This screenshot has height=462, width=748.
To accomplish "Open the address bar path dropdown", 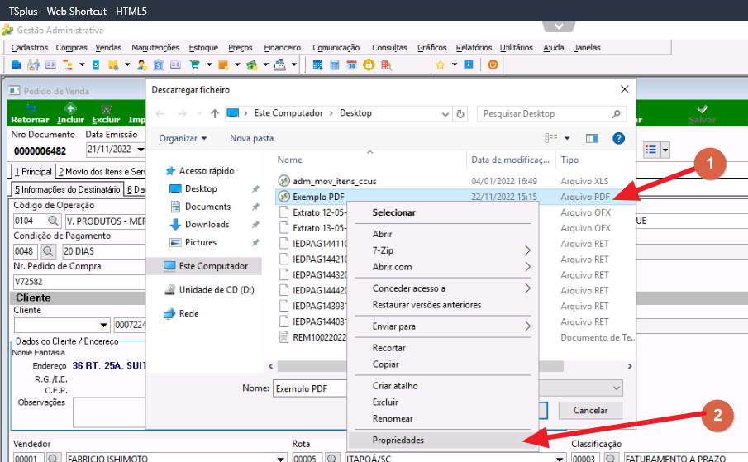I will (445, 114).
